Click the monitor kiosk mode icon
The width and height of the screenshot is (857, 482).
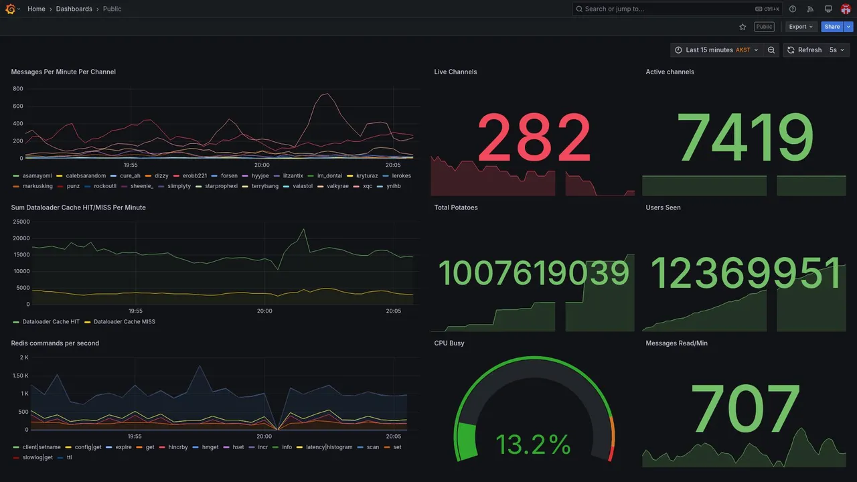[828, 9]
